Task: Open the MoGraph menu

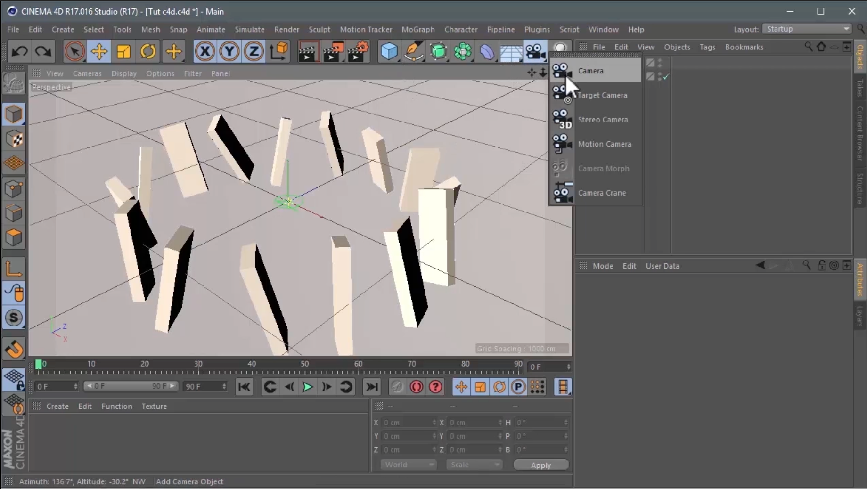Action: [418, 29]
